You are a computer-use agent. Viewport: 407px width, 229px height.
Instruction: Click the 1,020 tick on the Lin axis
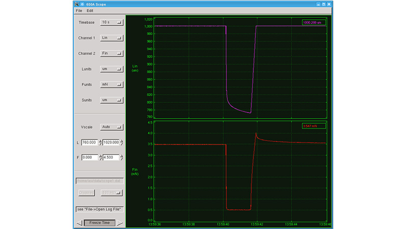148,19
